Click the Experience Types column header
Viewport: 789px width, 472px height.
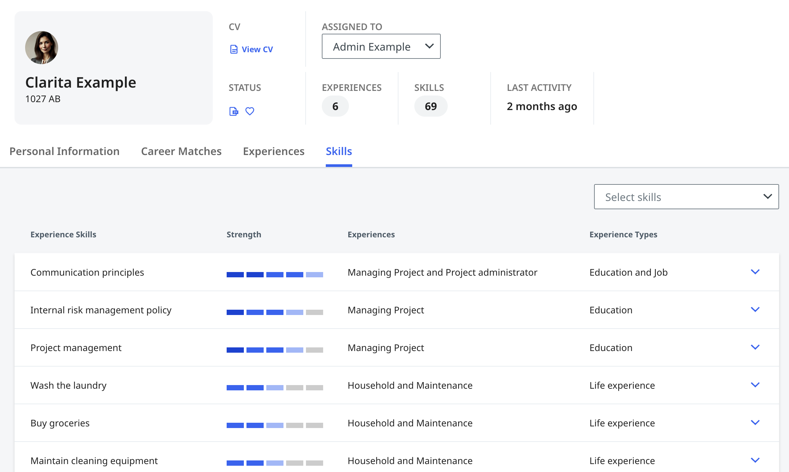623,234
